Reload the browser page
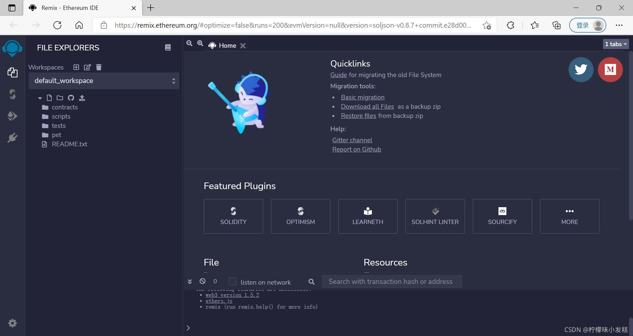 pyautogui.click(x=57, y=25)
